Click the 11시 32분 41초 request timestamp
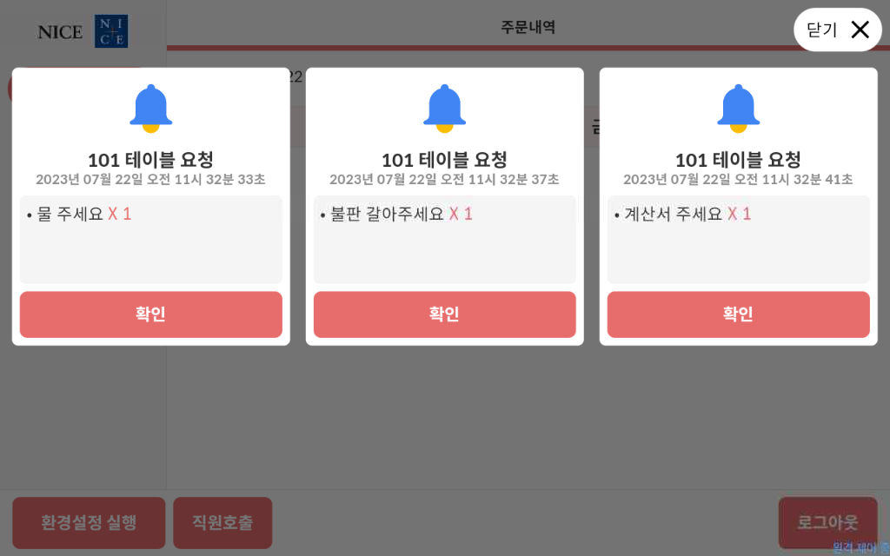The width and height of the screenshot is (890, 556). (x=738, y=180)
